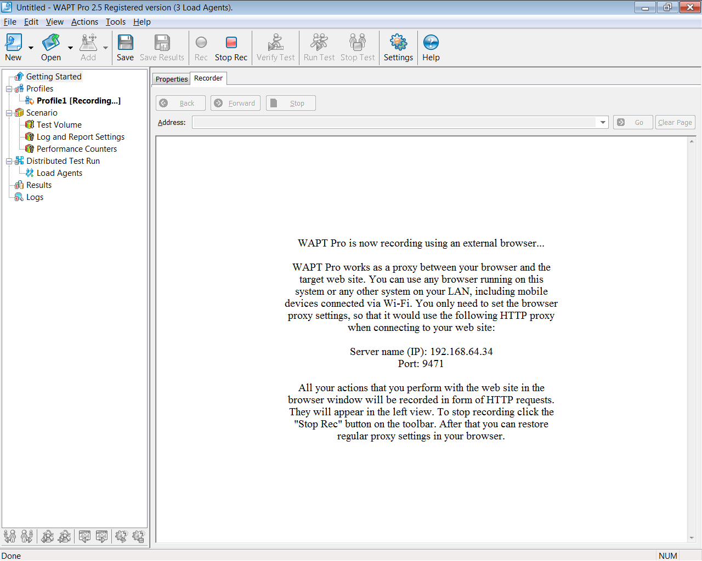Open Log and Report Settings
Screen dimensions: 702x561
tap(81, 137)
